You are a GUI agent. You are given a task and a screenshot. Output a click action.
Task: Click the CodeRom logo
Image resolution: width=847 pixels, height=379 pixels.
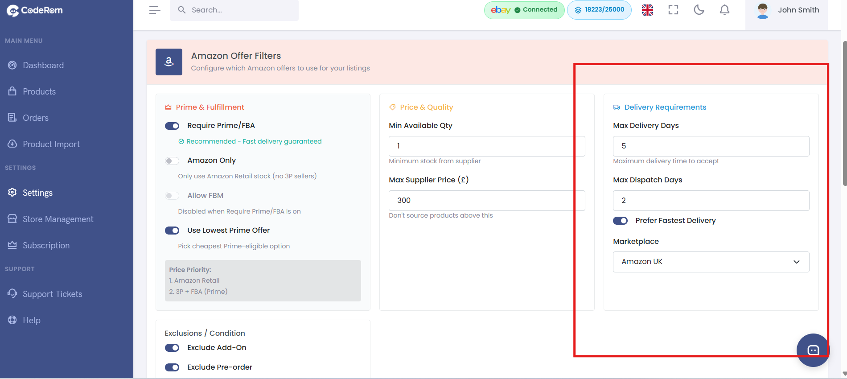35,10
